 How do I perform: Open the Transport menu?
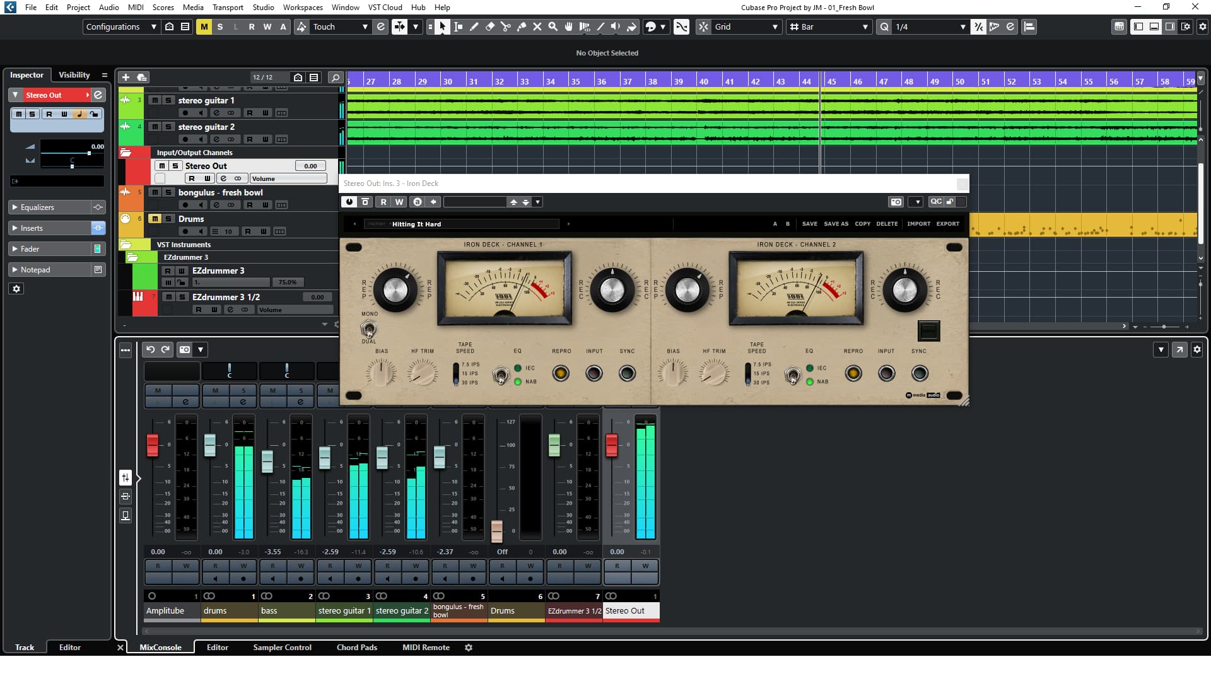pos(228,7)
